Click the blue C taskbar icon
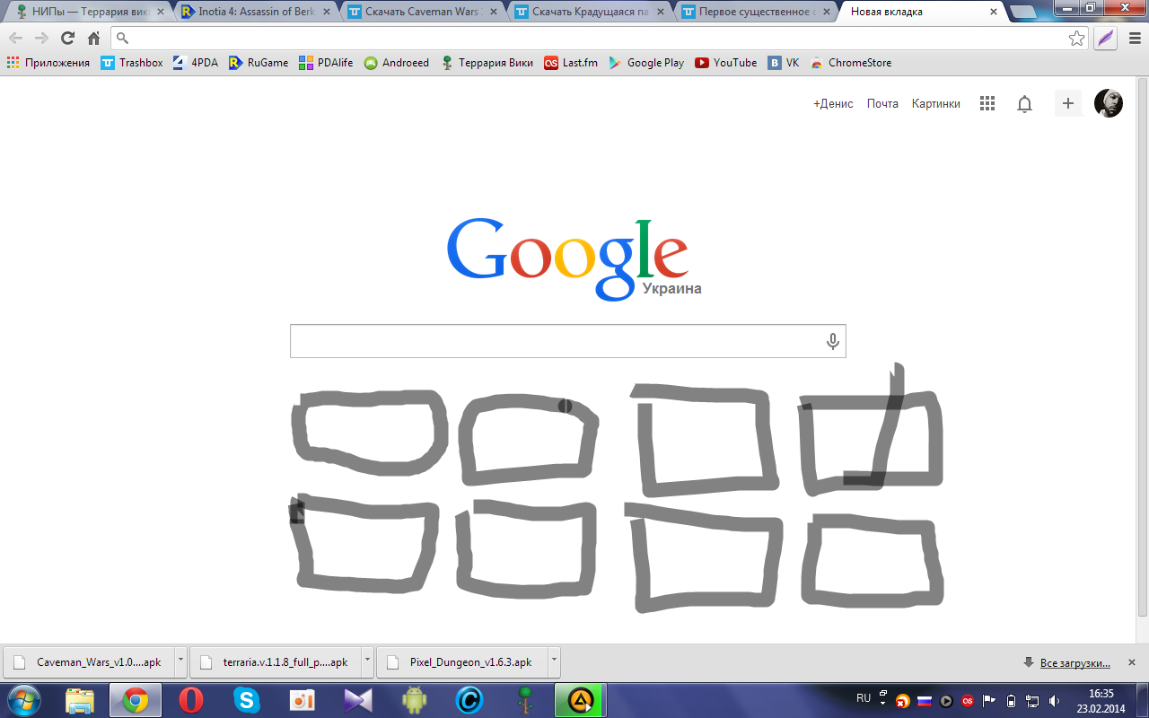The image size is (1149, 718). pos(469,700)
